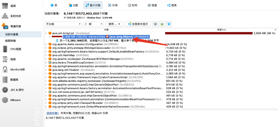Open the 数据库 database section

coord(10,80)
